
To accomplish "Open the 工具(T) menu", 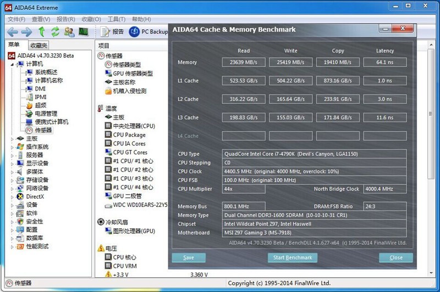I will point(117,19).
